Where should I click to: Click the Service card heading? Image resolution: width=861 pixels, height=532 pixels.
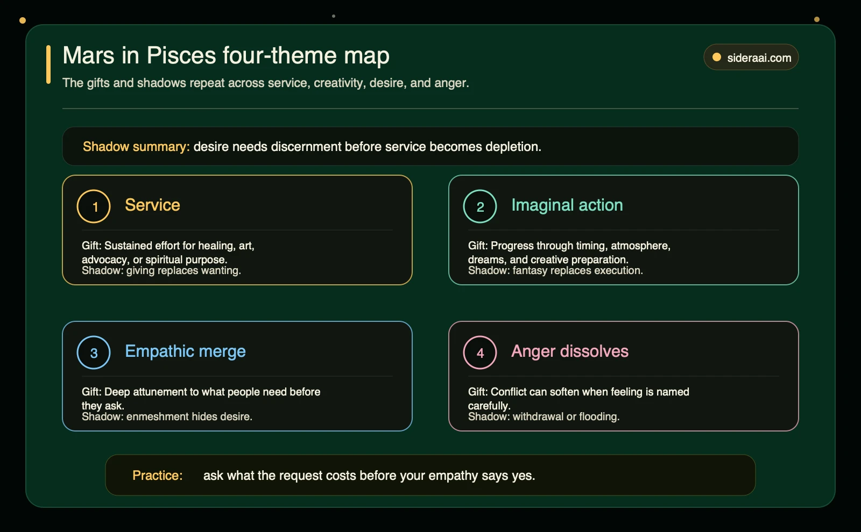point(152,205)
